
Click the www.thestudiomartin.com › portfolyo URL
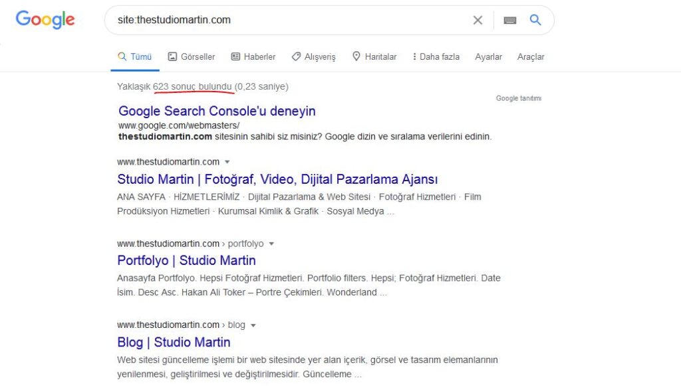click(190, 244)
